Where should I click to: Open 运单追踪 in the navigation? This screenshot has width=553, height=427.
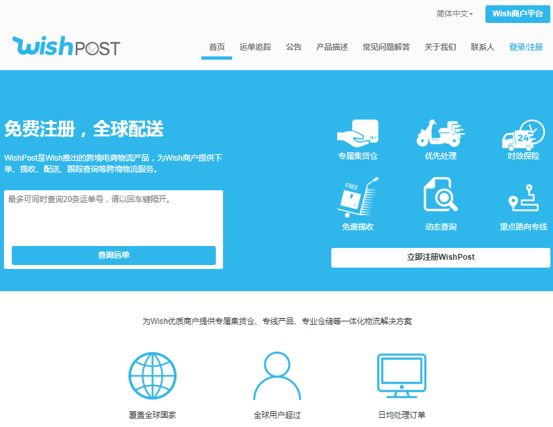255,47
